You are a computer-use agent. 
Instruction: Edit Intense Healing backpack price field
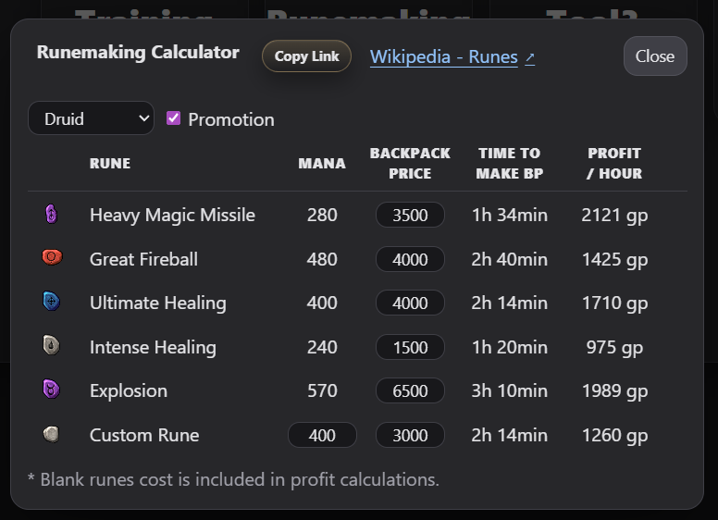[x=410, y=347]
